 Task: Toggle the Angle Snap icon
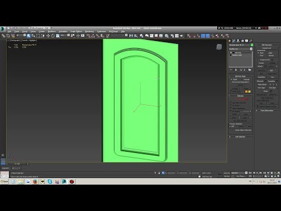pos(93,36)
